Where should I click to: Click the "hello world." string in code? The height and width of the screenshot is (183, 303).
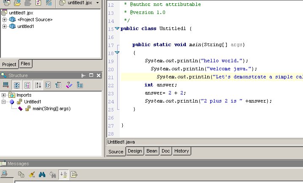tap(222, 61)
